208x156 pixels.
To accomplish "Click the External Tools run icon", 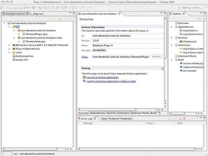I will pyautogui.click(x=40, y=8).
